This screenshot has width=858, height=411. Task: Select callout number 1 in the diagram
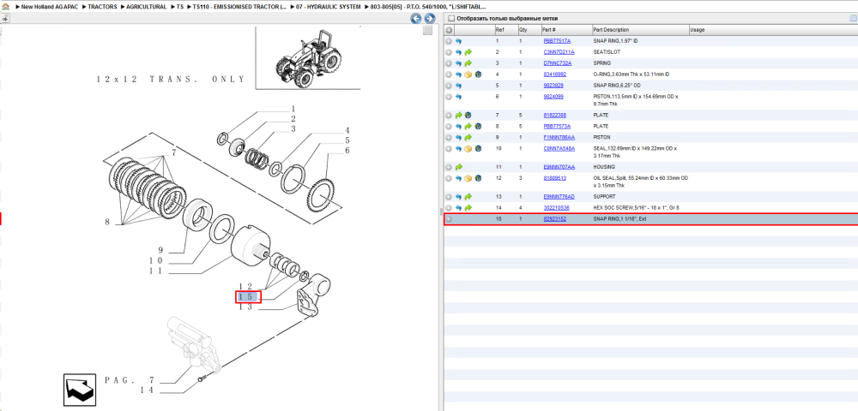[293, 109]
